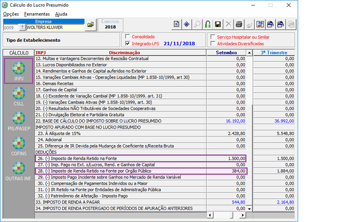Click Setembro value 2.428,80
Image resolution: width=338 pixels, height=222 pixels.
tap(236, 134)
